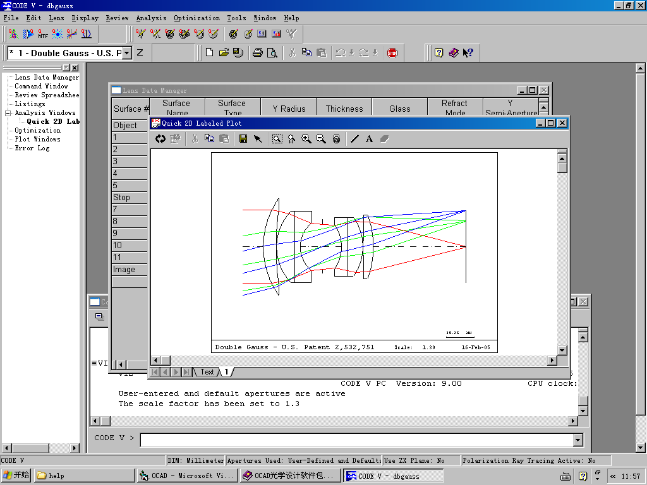This screenshot has height=485, width=647.
Task: Click the New lens file icon
Action: click(x=210, y=53)
